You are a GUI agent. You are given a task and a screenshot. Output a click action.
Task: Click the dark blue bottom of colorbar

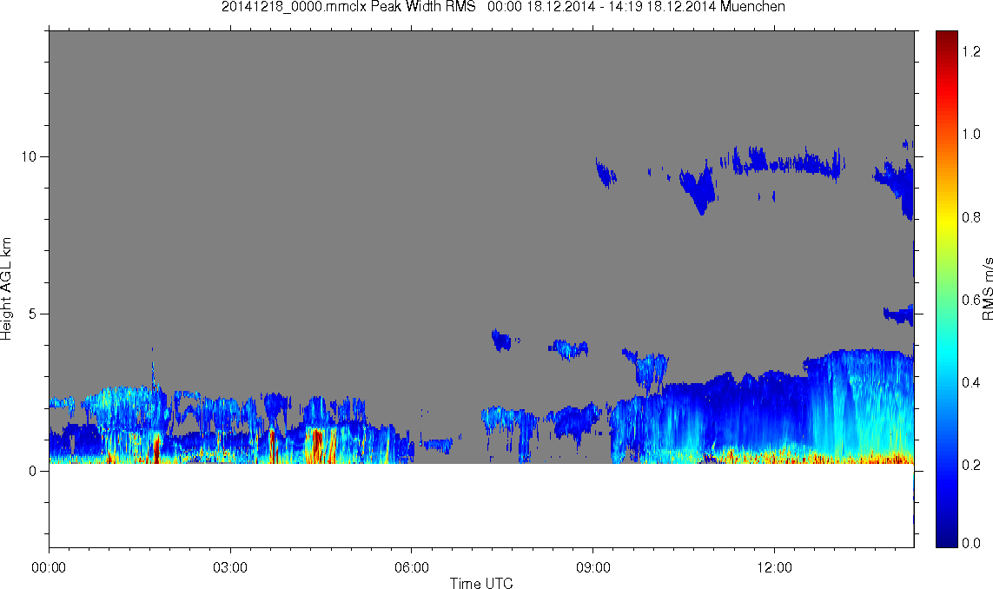tap(947, 537)
